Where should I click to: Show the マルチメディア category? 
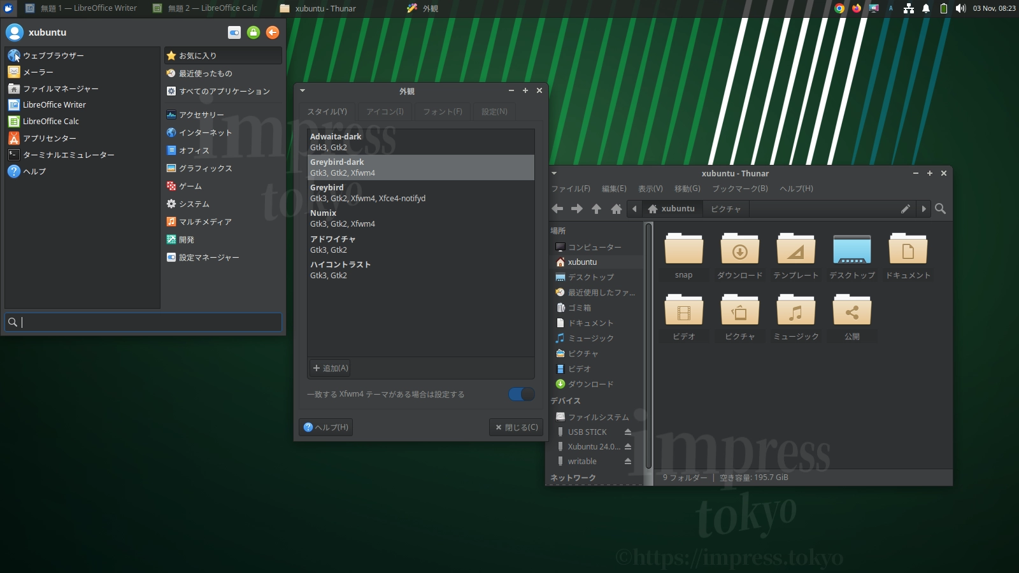point(223,222)
